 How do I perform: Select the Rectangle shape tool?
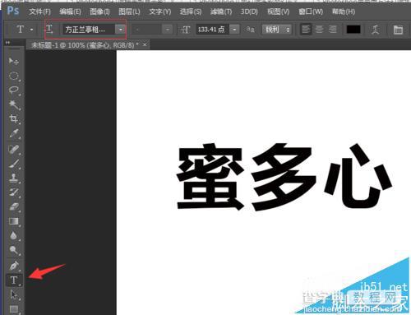pos(14,309)
